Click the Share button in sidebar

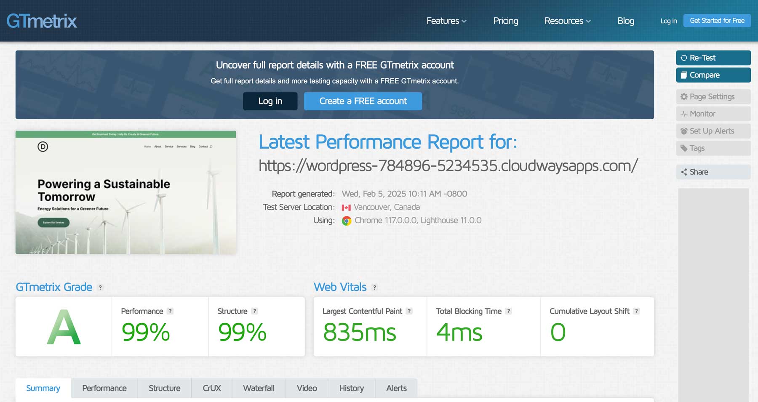[x=713, y=172]
